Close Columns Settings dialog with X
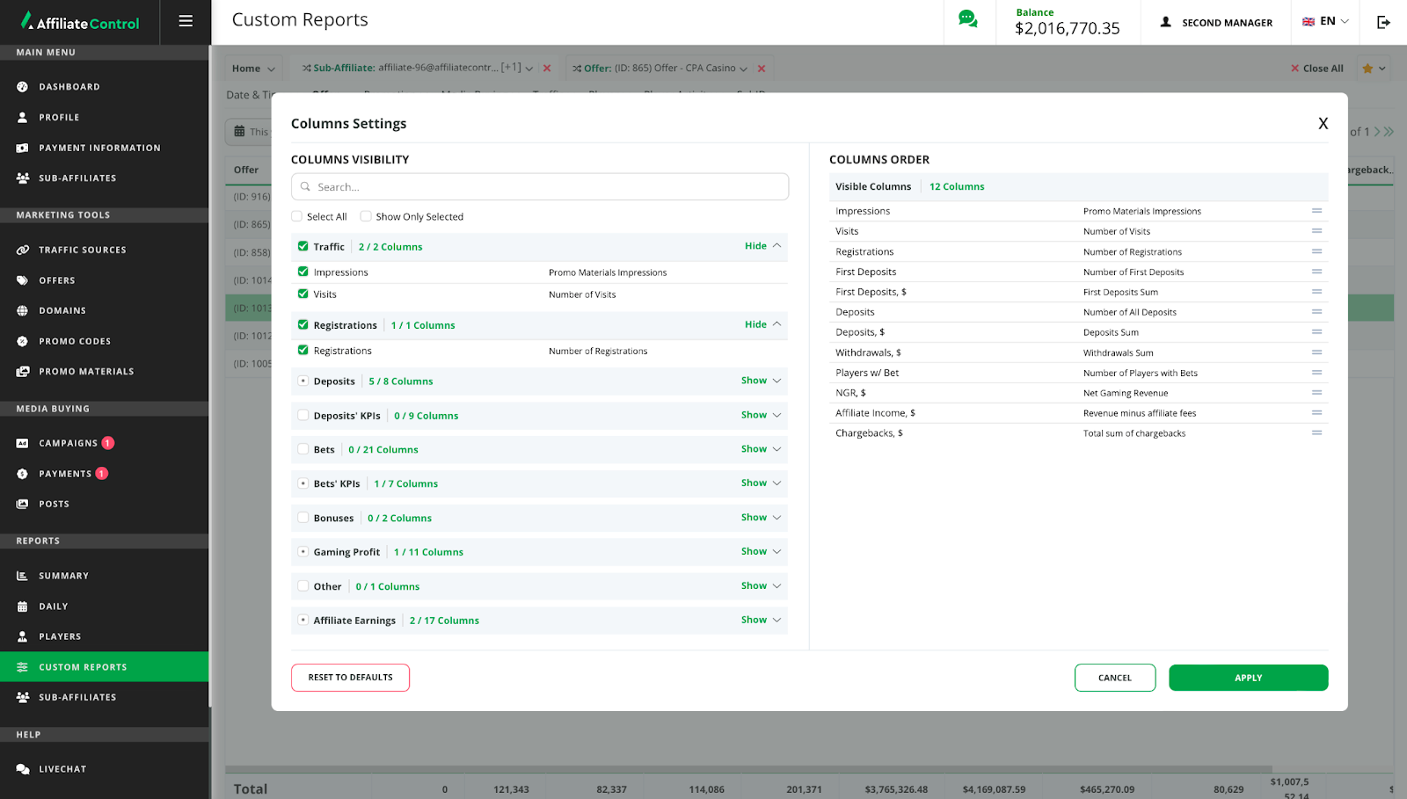The height and width of the screenshot is (799, 1407). tap(1323, 124)
